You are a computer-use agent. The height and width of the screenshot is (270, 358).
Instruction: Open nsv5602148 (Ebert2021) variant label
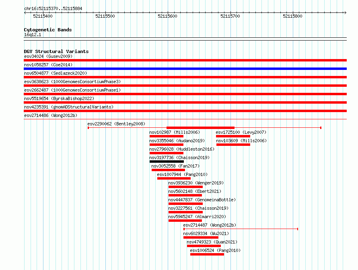tap(195, 191)
